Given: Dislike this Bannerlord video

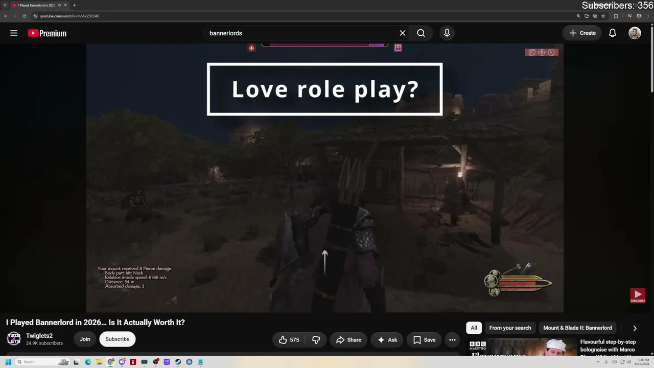Looking at the screenshot, I should coord(316,340).
